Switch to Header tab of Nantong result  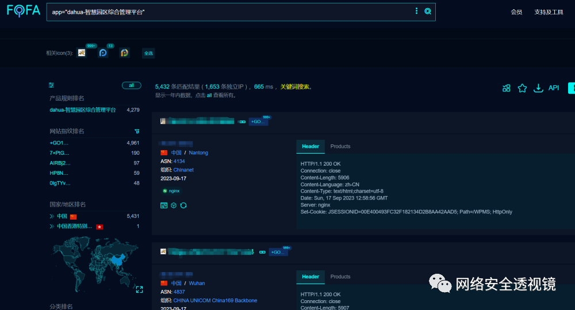pos(310,147)
